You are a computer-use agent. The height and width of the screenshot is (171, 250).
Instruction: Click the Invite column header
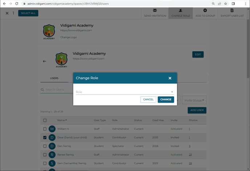coord(174,120)
